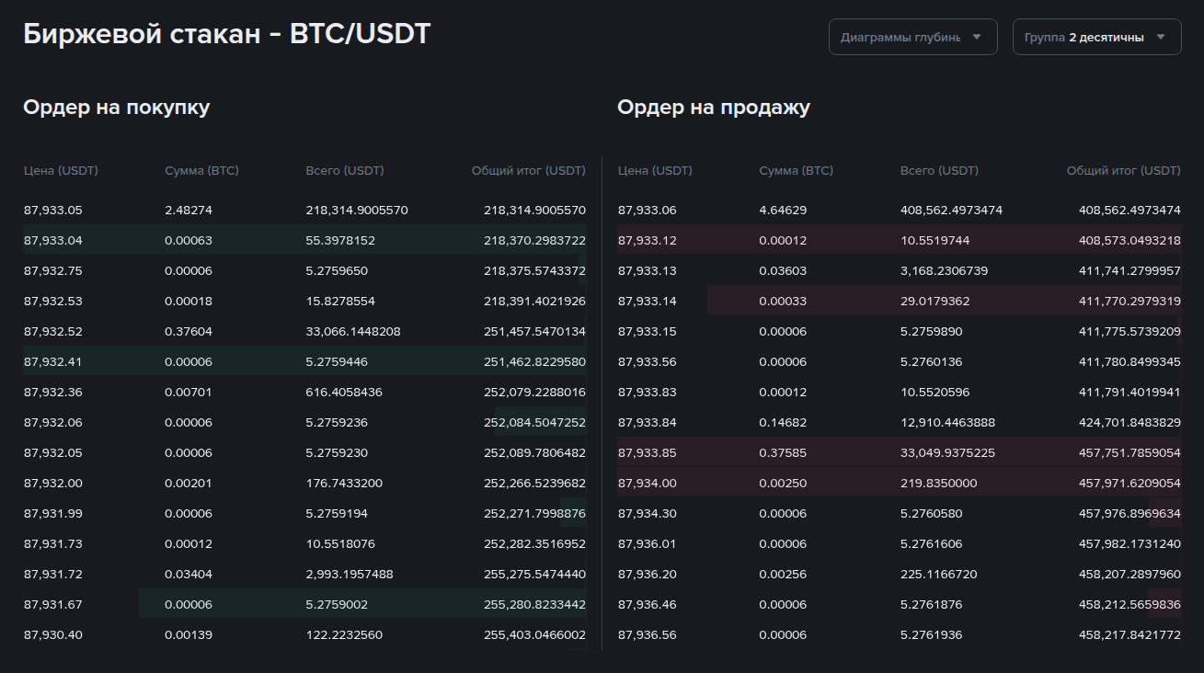The height and width of the screenshot is (673, 1204).
Task: Click the buy order price 87,932.52
Action: 53,332
